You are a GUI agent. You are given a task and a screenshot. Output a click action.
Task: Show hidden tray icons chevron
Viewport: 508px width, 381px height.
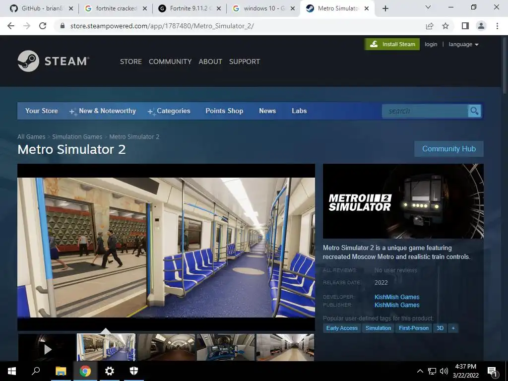(x=420, y=371)
